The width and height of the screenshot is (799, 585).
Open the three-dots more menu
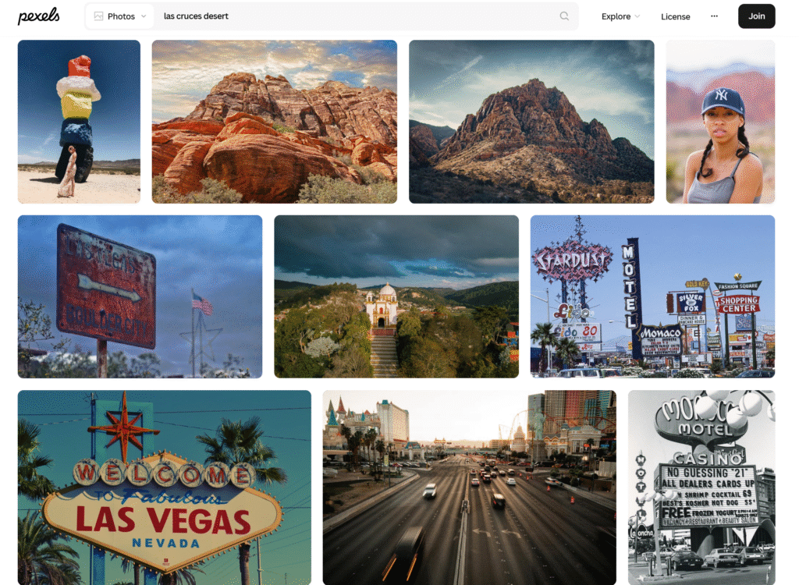(714, 16)
